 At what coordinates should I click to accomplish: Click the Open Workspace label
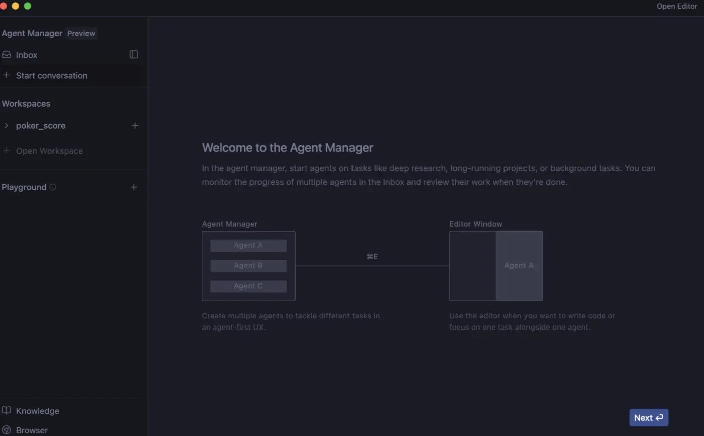(49, 151)
